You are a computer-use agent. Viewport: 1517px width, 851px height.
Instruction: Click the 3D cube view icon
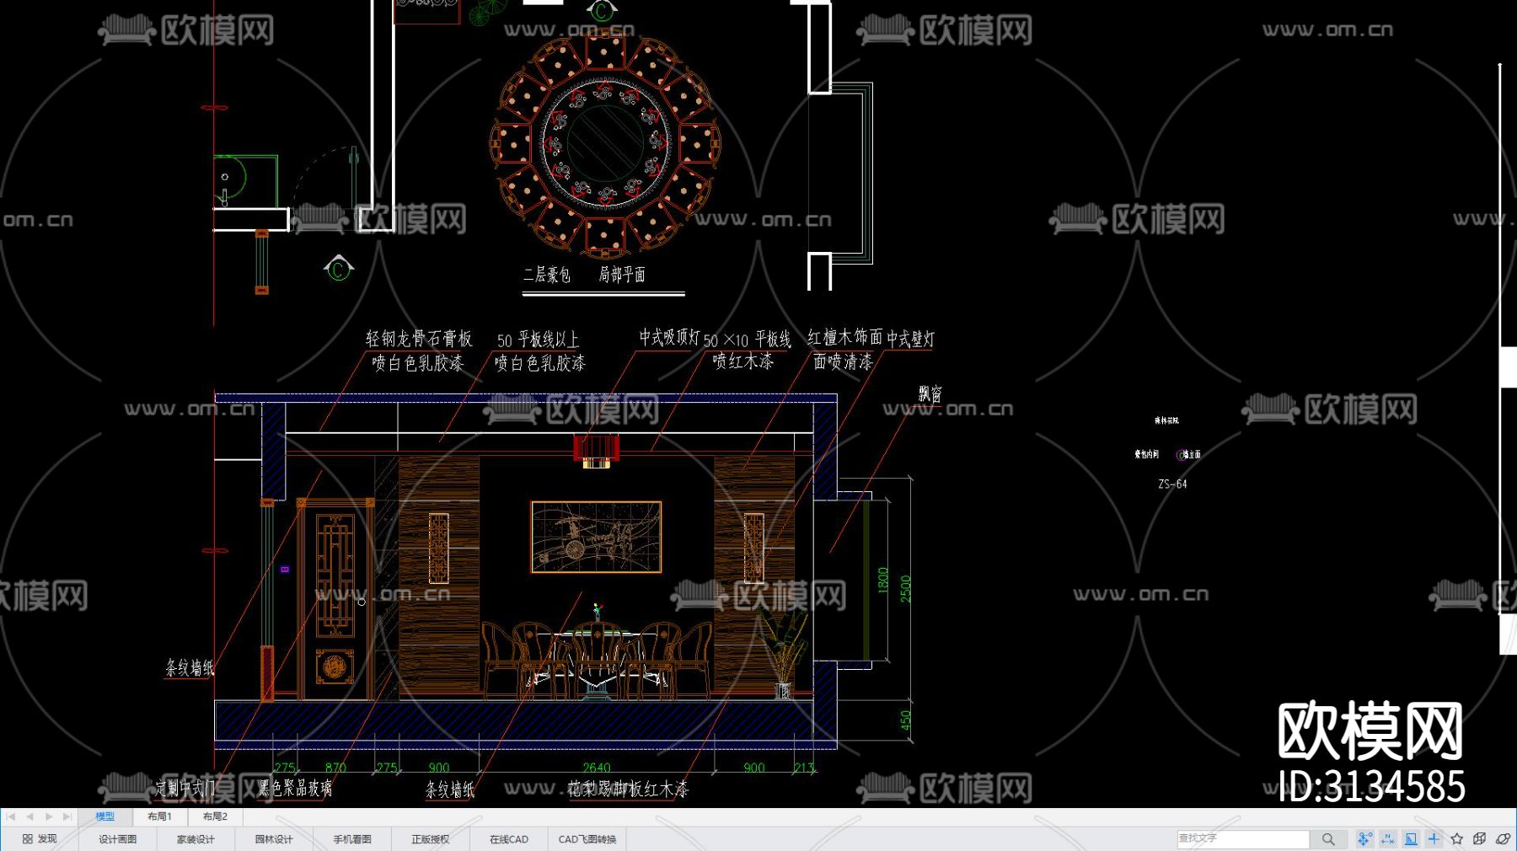pyautogui.click(x=1479, y=839)
